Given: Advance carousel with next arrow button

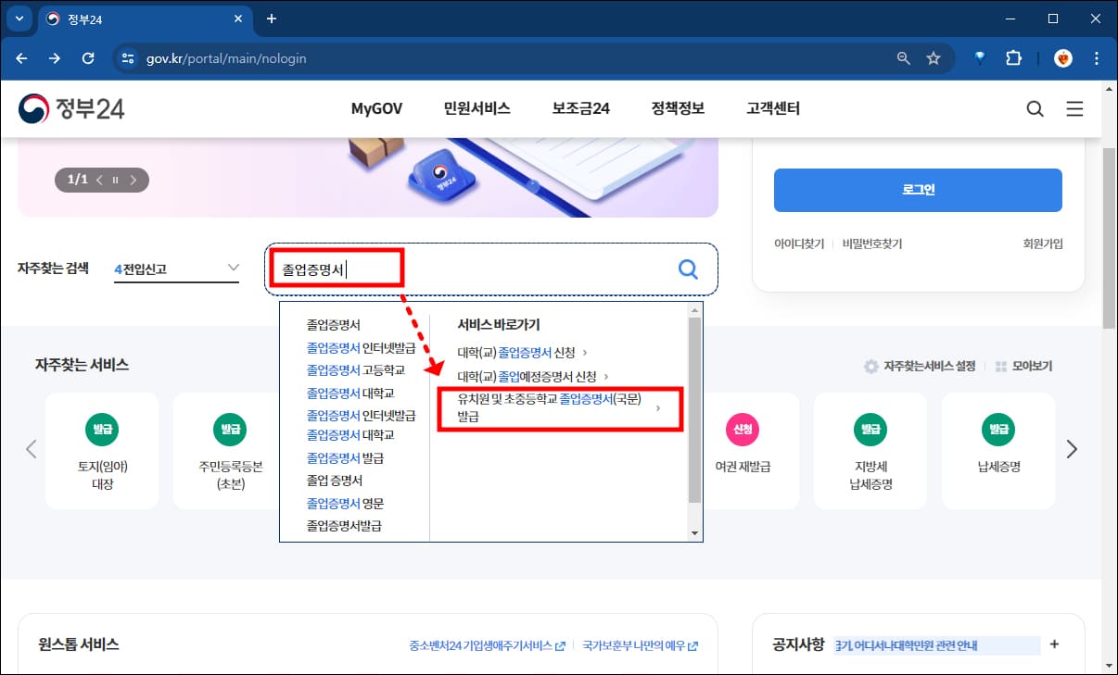Looking at the screenshot, I should click(1072, 449).
